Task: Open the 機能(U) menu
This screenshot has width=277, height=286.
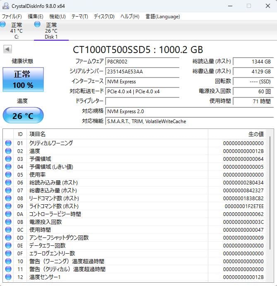Action: (x=58, y=17)
